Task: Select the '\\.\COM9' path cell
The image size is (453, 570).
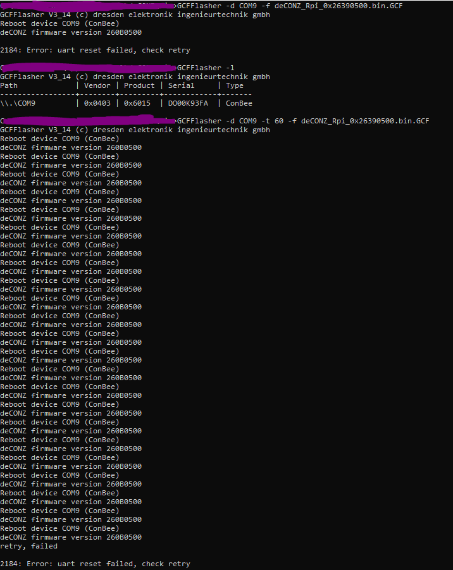Action: (18, 103)
